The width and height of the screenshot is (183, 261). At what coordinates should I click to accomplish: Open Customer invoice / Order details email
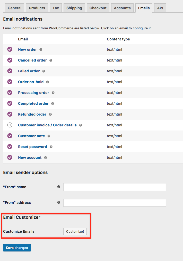click(47, 125)
